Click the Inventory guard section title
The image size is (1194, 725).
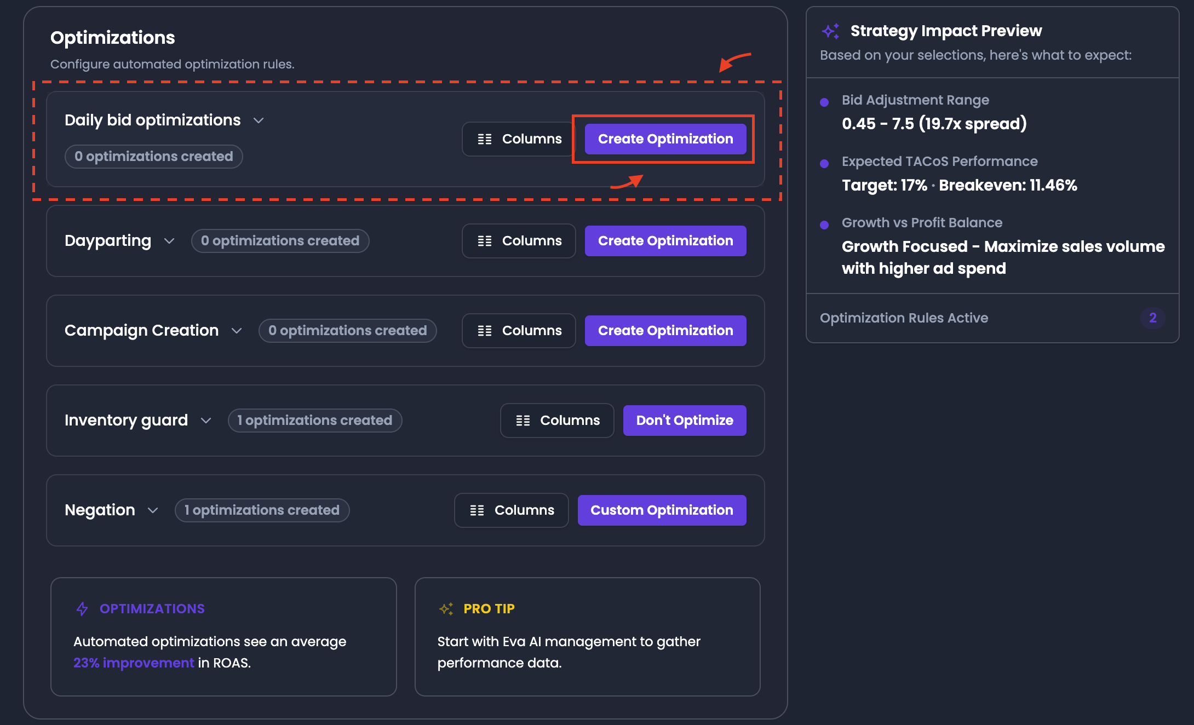127,421
